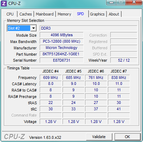
Task: Confirm with the OK button
Action: point(128,137)
